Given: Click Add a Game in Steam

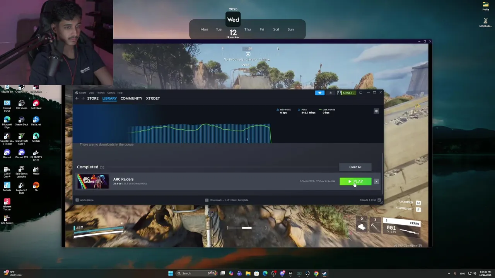Looking at the screenshot, I should click(85, 200).
